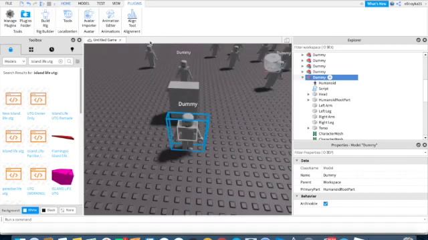The image size is (428, 240).
Task: Close the Toolbox panel
Action: (x=79, y=40)
